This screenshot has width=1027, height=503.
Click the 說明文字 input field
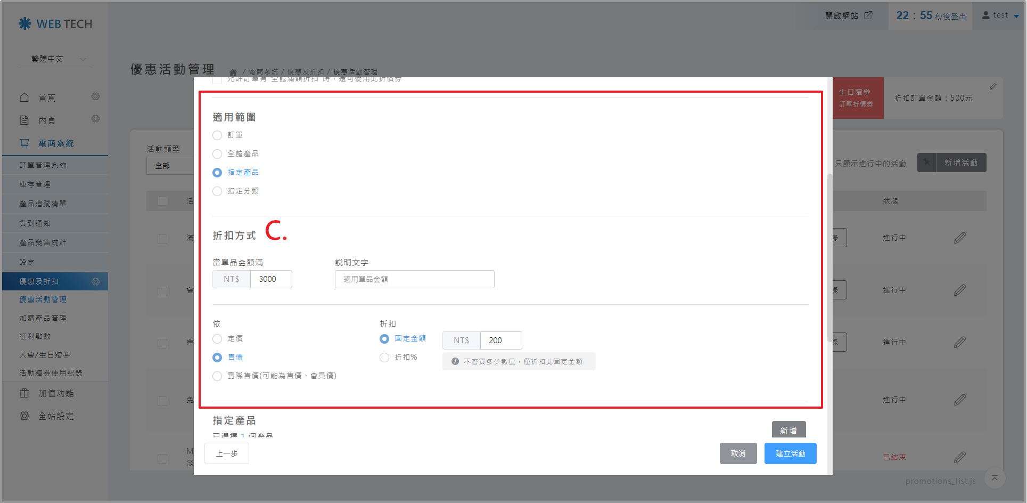[414, 279]
